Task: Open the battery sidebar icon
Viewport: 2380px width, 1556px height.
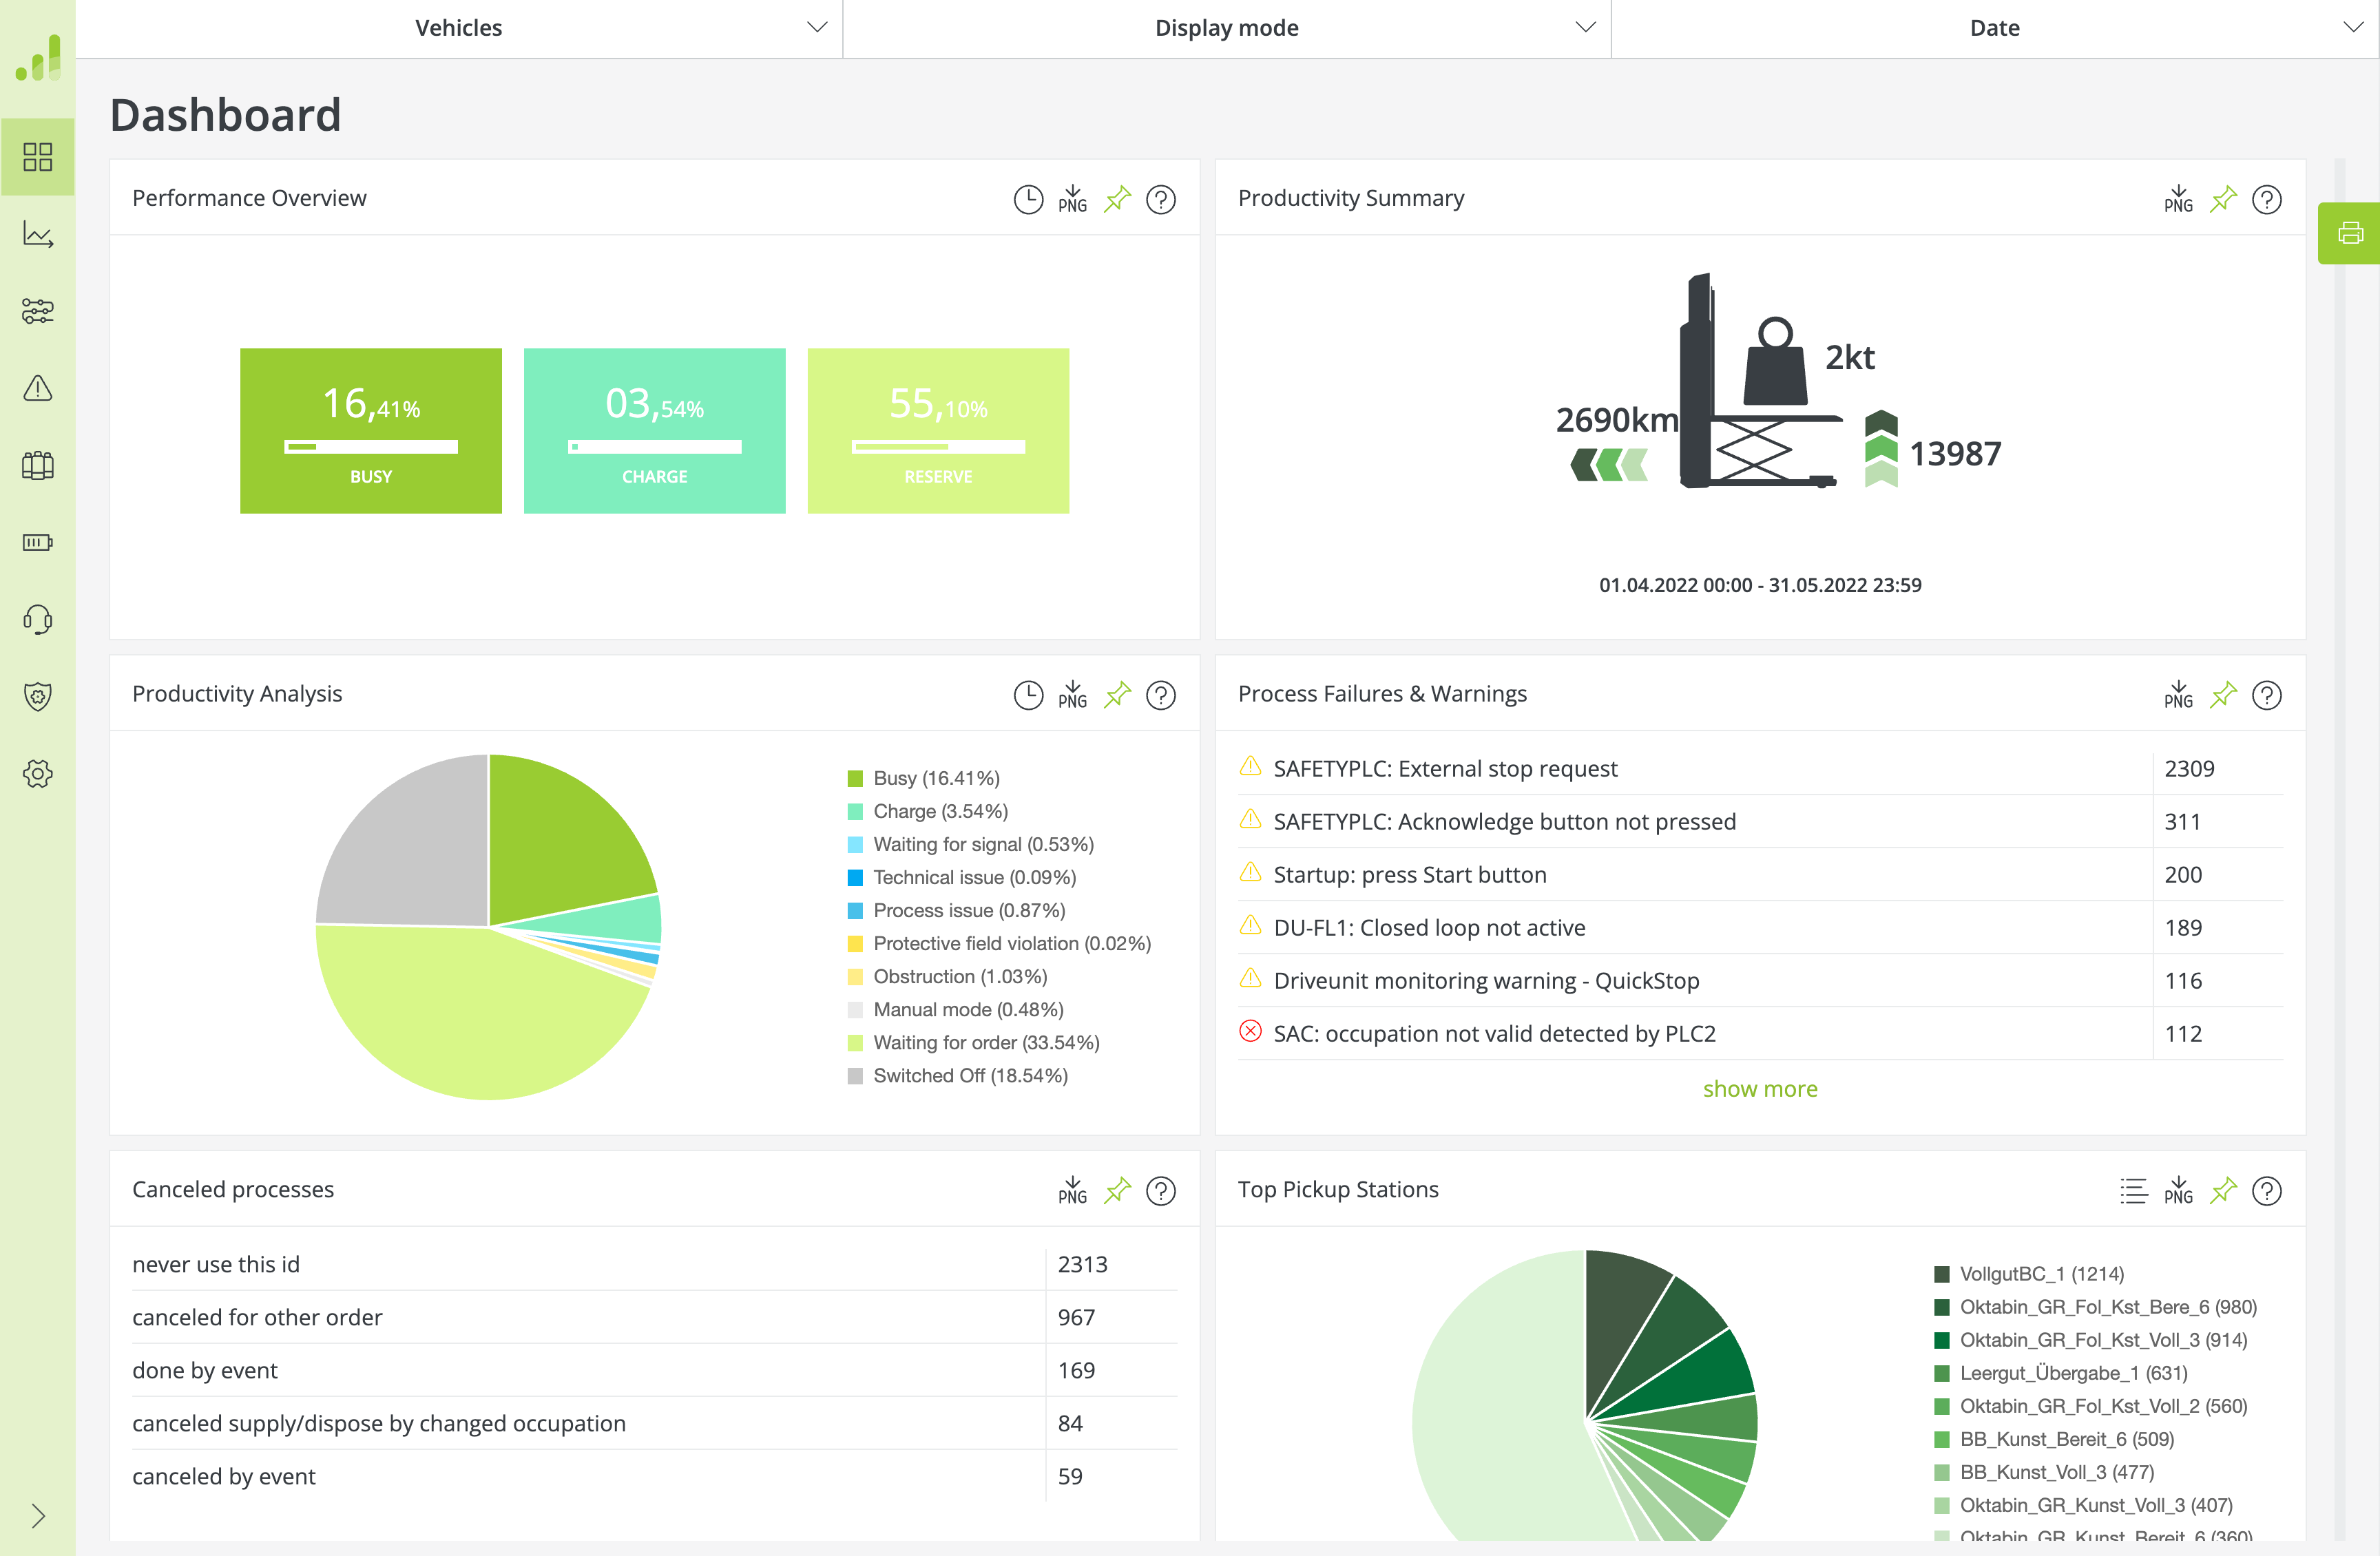Action: [x=38, y=542]
